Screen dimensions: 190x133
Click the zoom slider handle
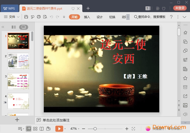[x=95, y=129]
